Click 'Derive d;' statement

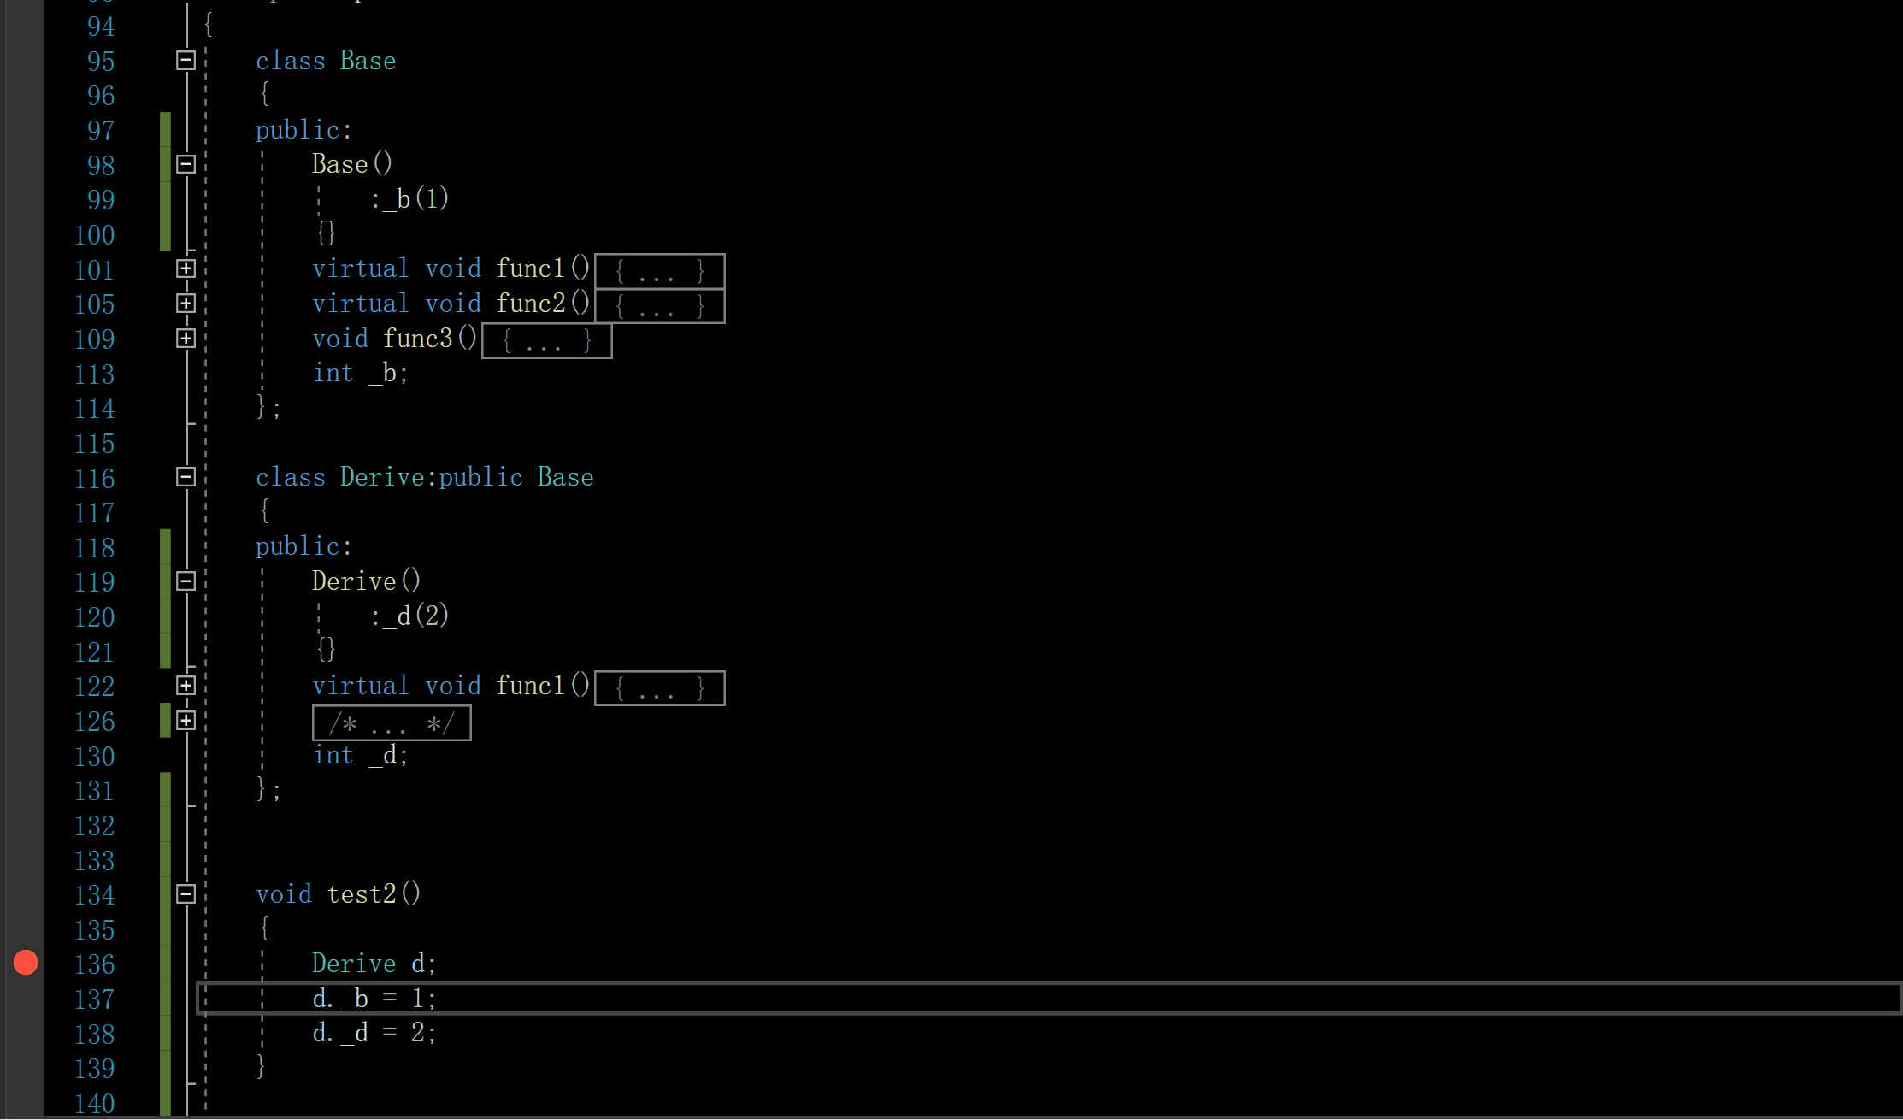[x=374, y=964]
